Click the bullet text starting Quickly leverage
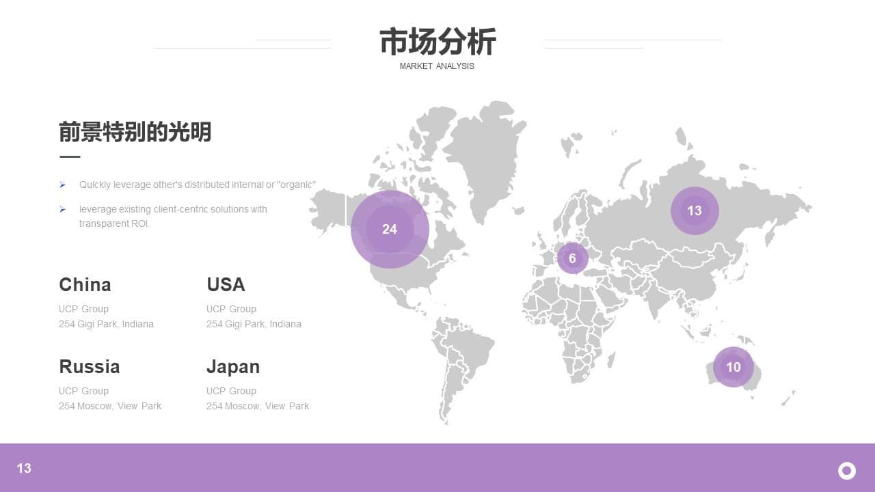The height and width of the screenshot is (492, 875). 198,184
